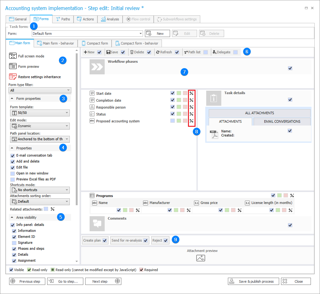This screenshot has height=294, width=320.
Task: Open tools settings for Name column
Action: (138, 210)
